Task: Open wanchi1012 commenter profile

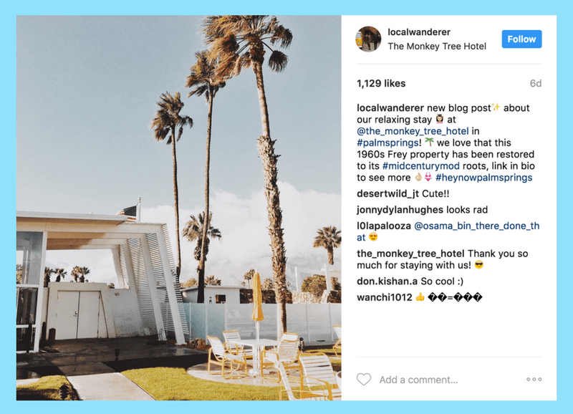Action: point(385,297)
